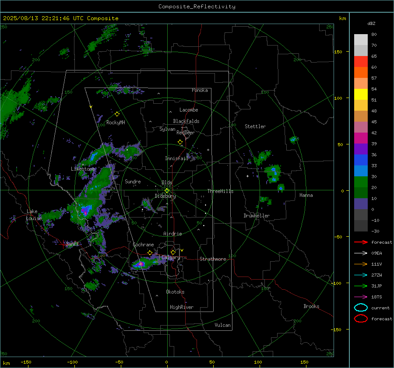
Task: Click the Olds town label
Action: 167,182
